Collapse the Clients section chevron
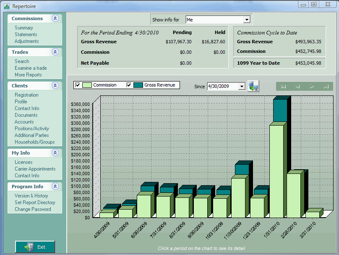339x255 pixels. pyautogui.click(x=55, y=86)
